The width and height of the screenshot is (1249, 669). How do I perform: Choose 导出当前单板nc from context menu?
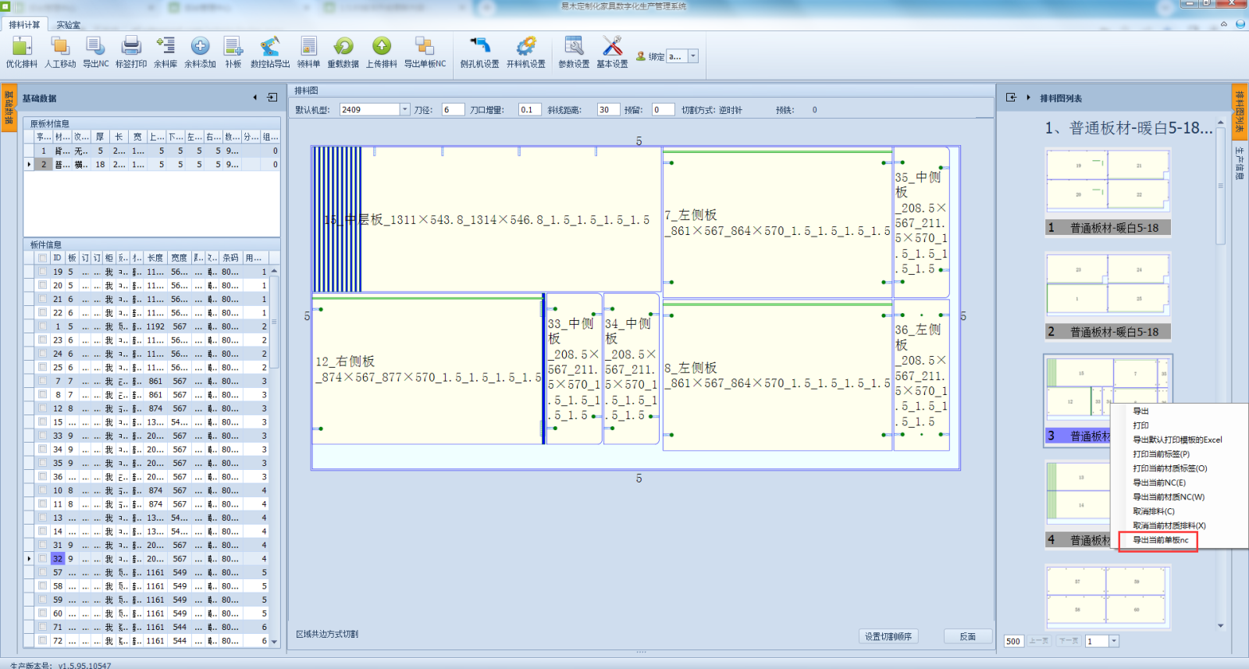click(1160, 540)
